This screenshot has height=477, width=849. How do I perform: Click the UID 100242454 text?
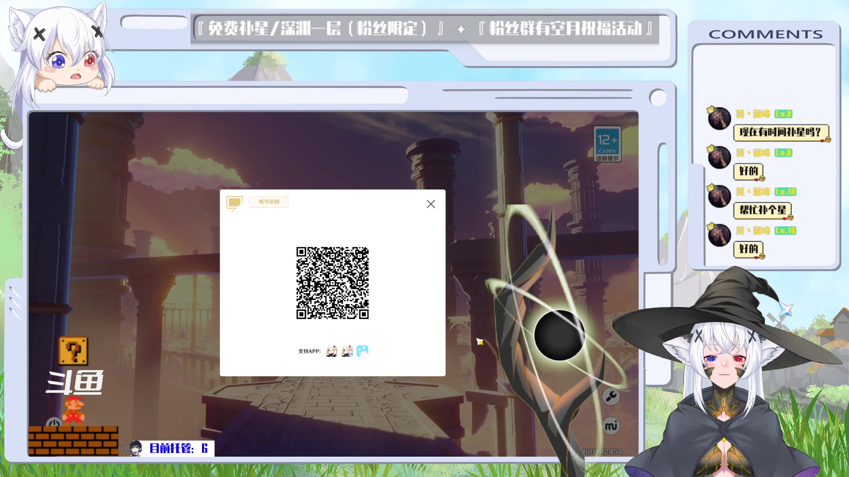[602, 451]
